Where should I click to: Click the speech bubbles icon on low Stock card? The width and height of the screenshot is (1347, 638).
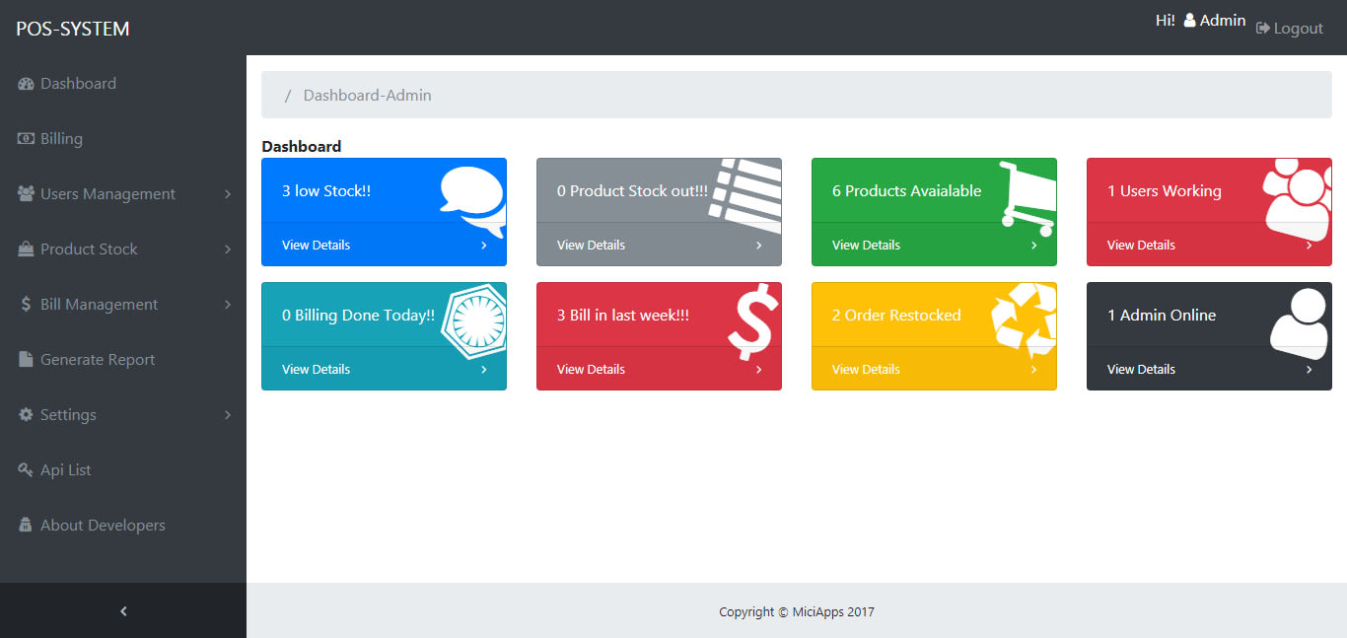[x=473, y=201]
